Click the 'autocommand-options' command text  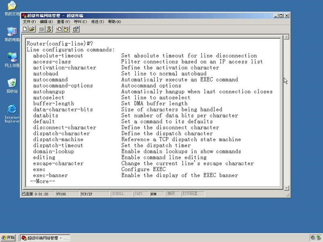click(63, 86)
